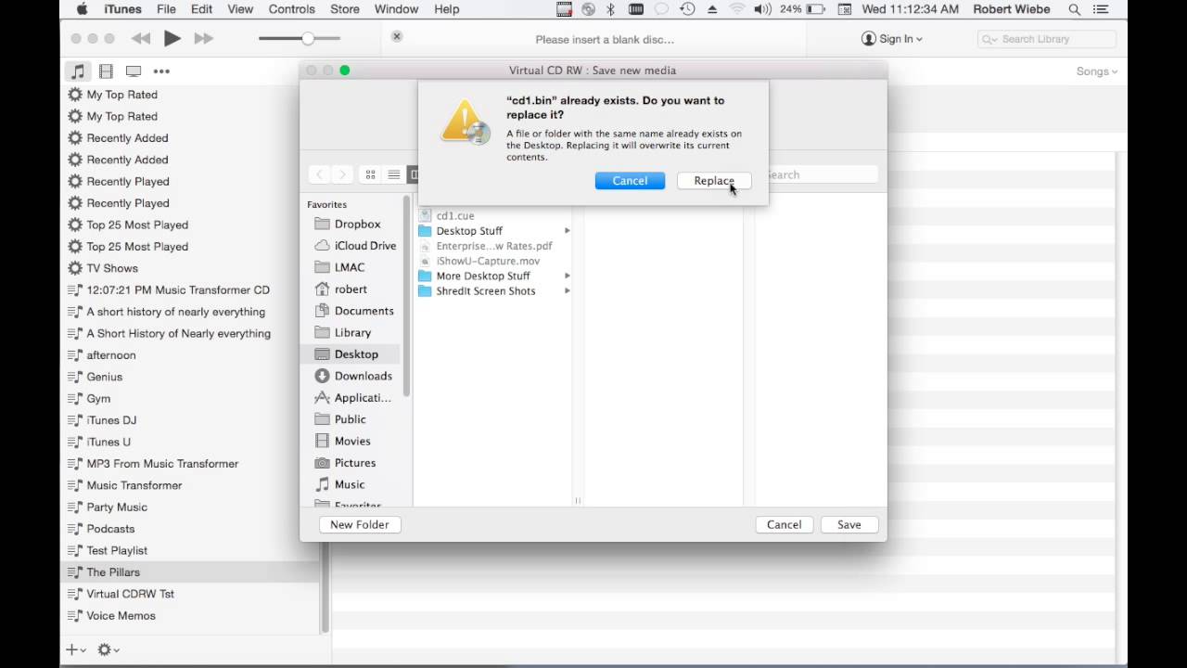Select Music in Favorites sidebar
Screen dimensions: 1187x668
[350, 484]
